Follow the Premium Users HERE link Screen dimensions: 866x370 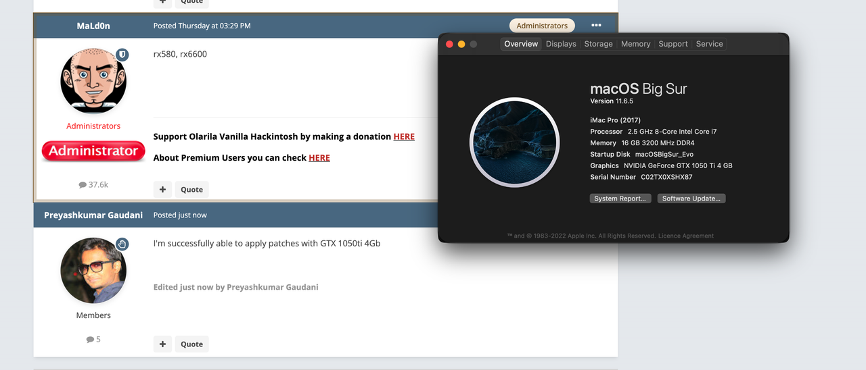(319, 158)
